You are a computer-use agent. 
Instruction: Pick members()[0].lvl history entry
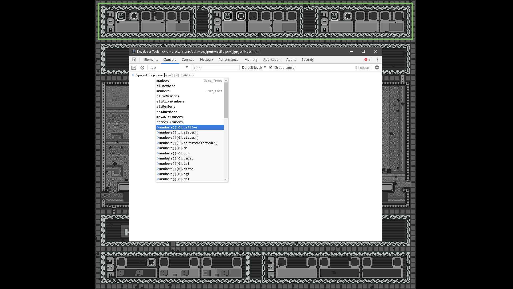click(x=190, y=163)
